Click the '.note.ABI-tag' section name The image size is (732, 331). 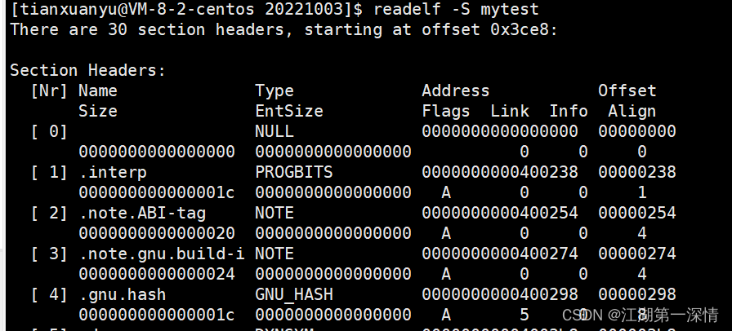[x=142, y=213]
